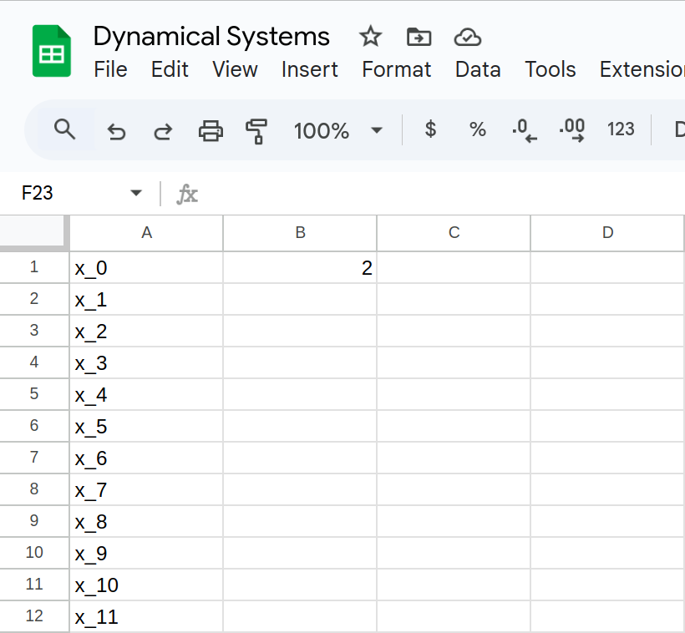Increase decimal places
685x633 pixels.
(572, 129)
